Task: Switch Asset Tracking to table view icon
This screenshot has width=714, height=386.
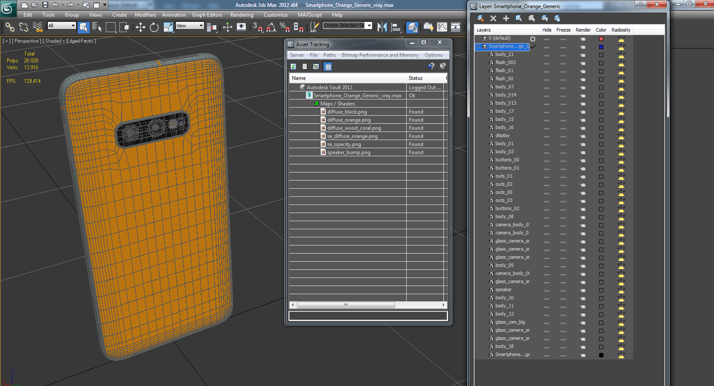Action: [328, 67]
